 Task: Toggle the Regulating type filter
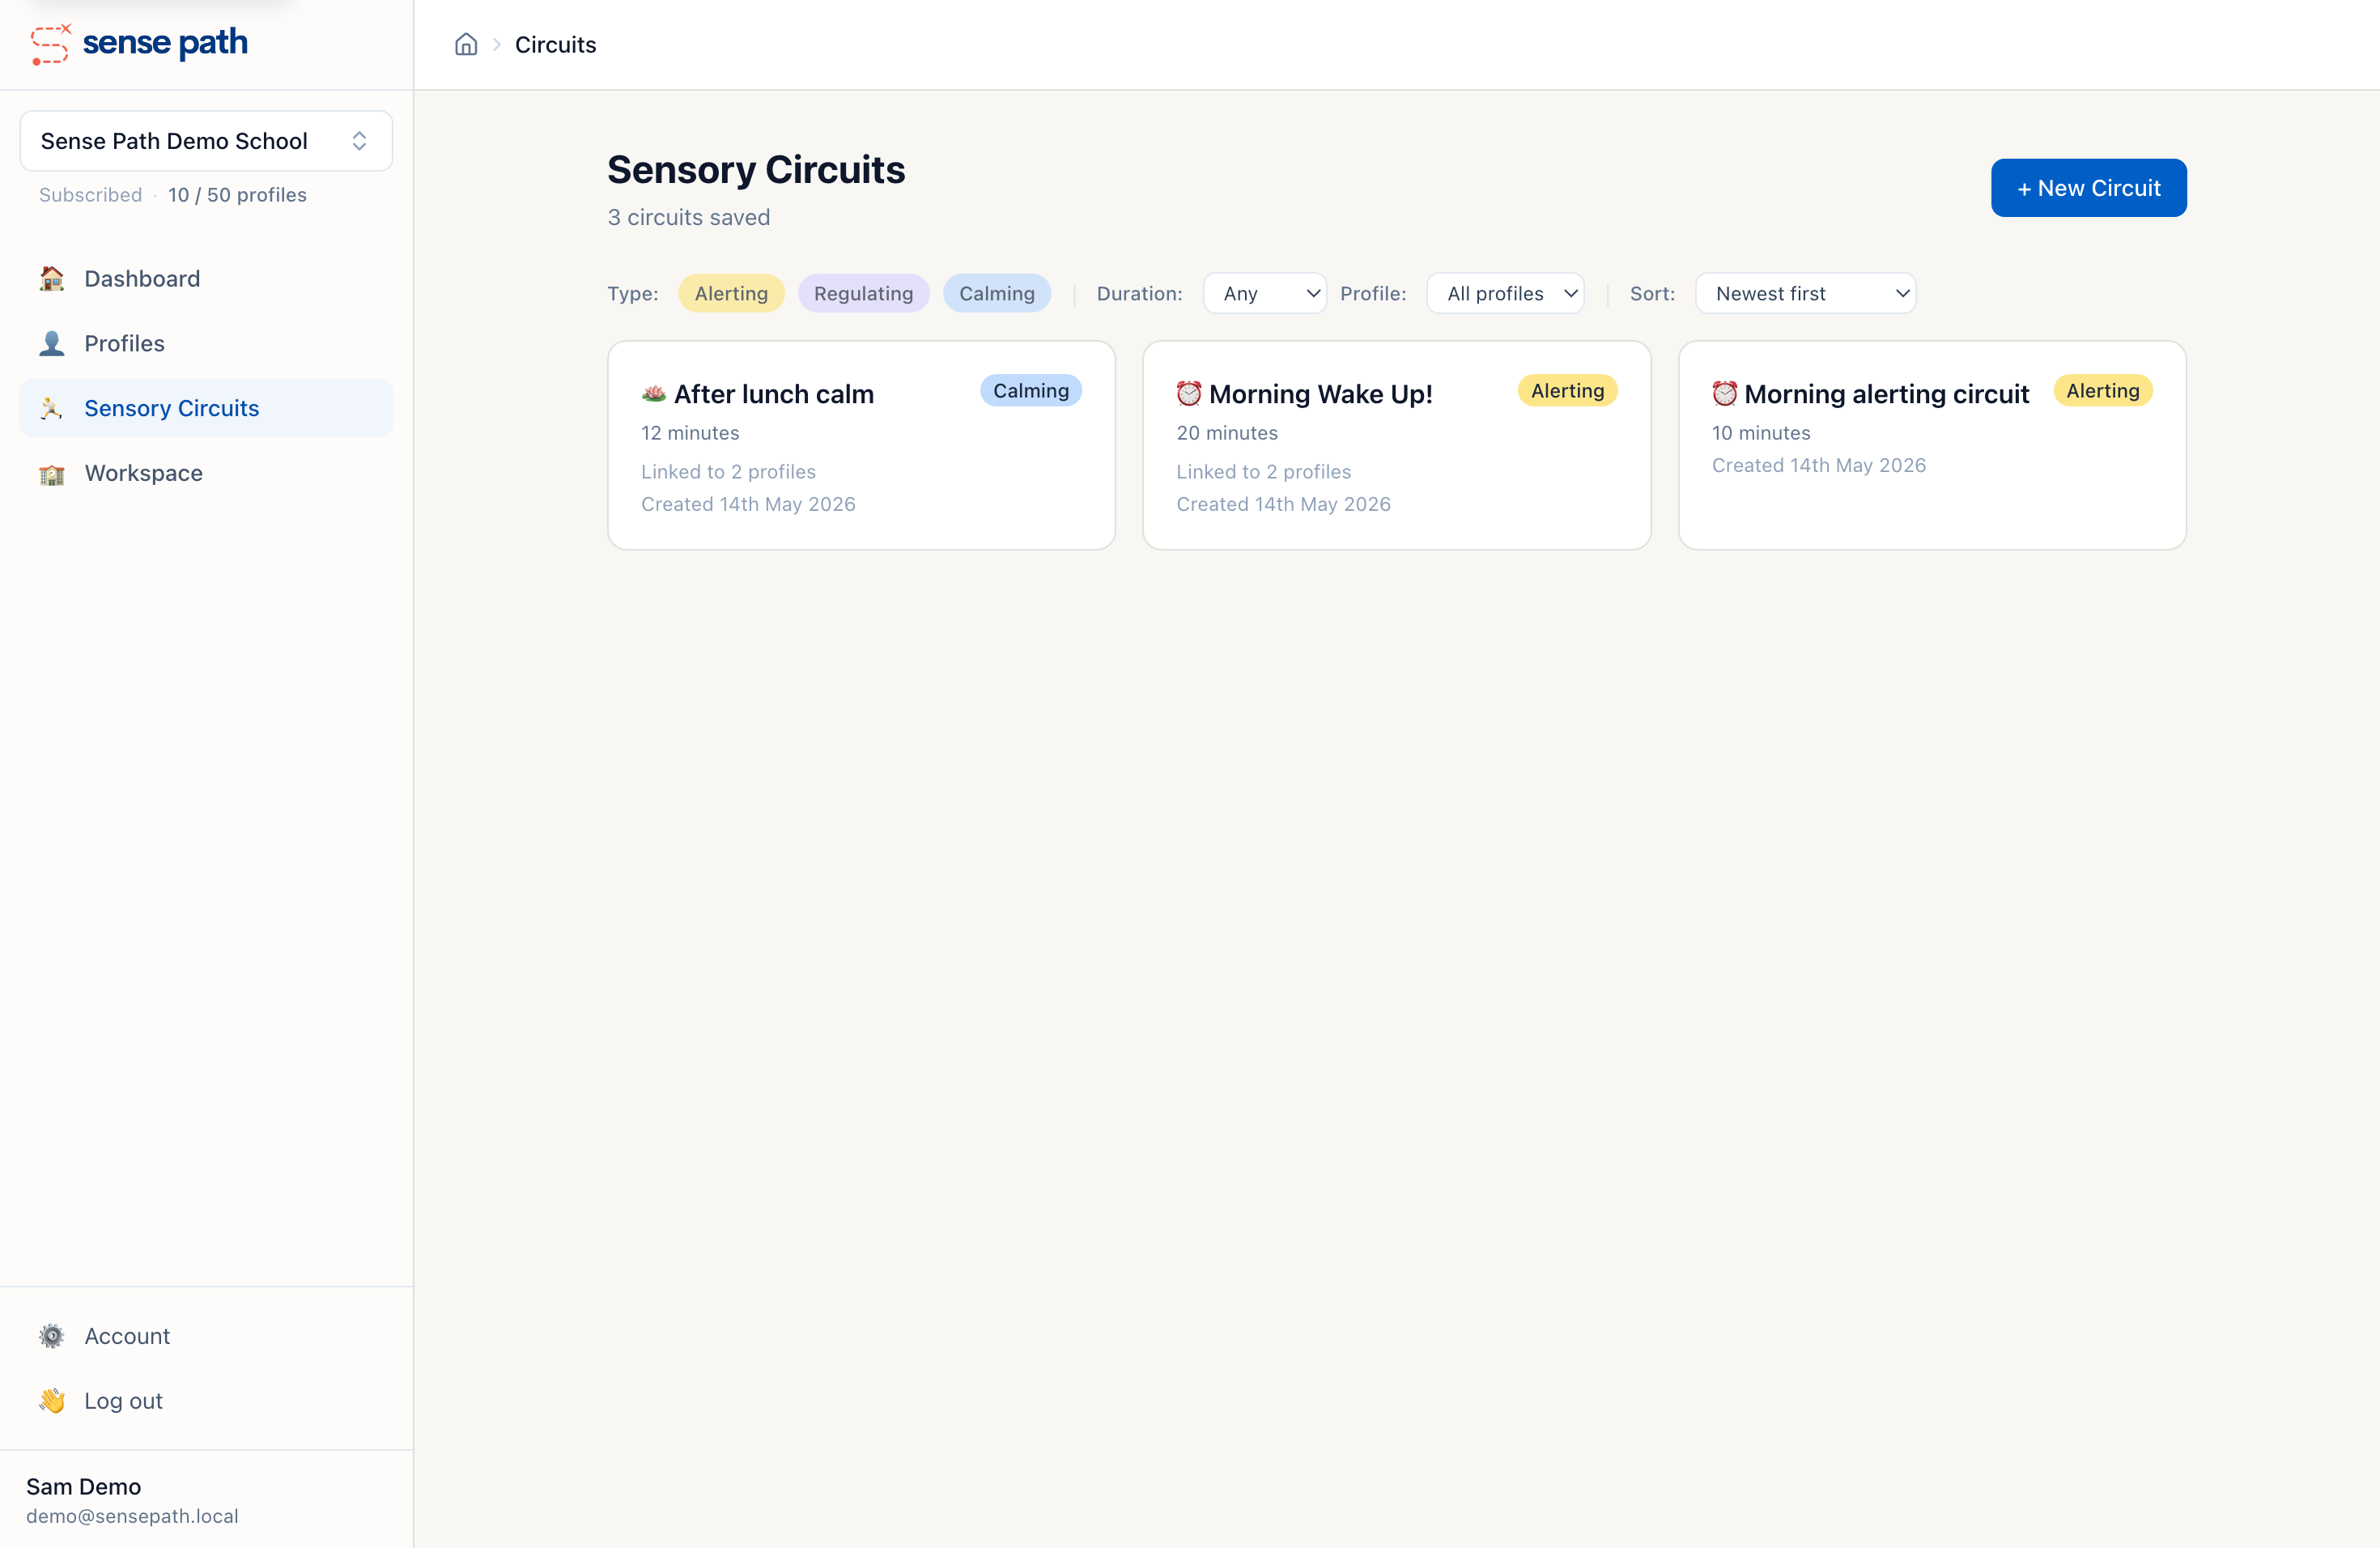[864, 293]
